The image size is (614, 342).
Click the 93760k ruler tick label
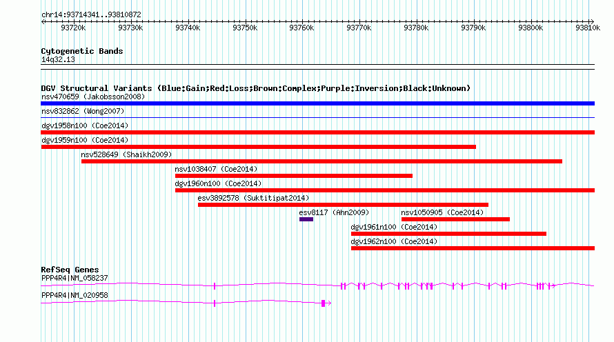click(301, 28)
